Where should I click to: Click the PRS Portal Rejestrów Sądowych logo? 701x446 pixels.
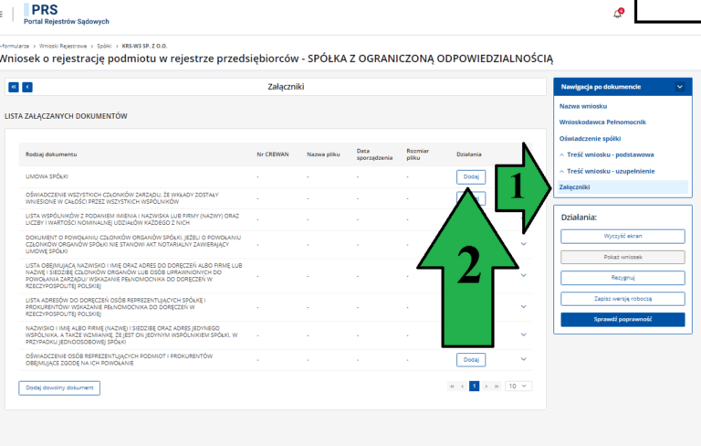(66, 15)
